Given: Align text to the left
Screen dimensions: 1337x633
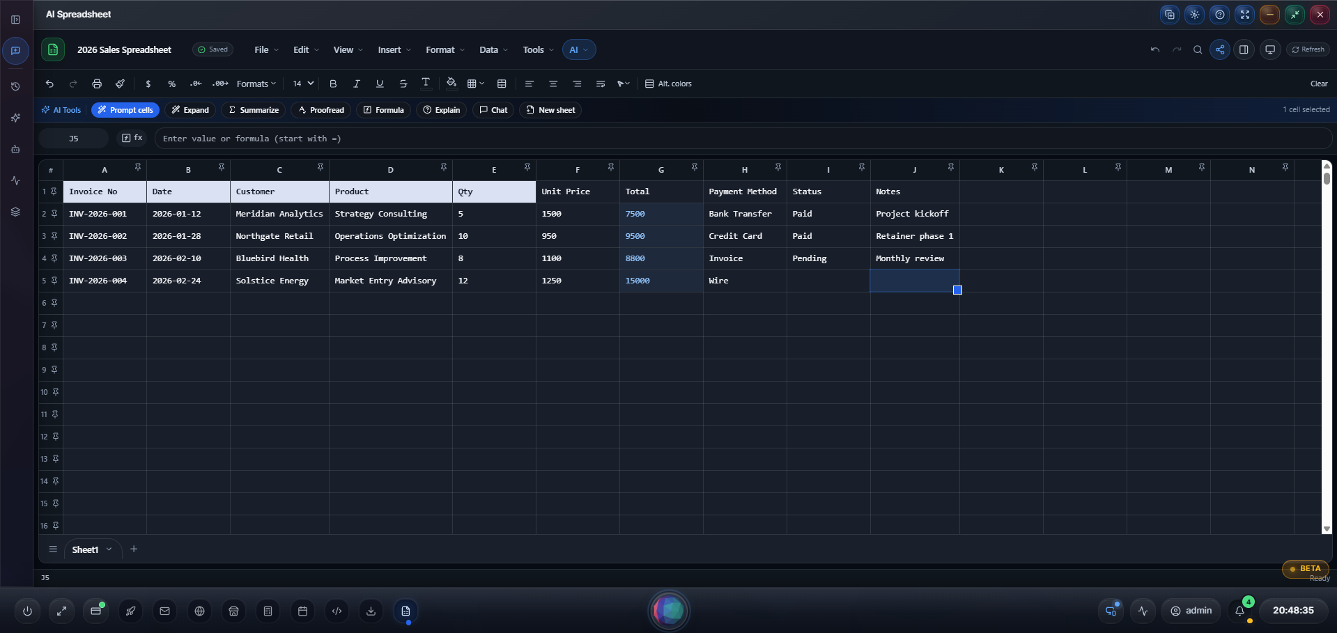Looking at the screenshot, I should 530,84.
